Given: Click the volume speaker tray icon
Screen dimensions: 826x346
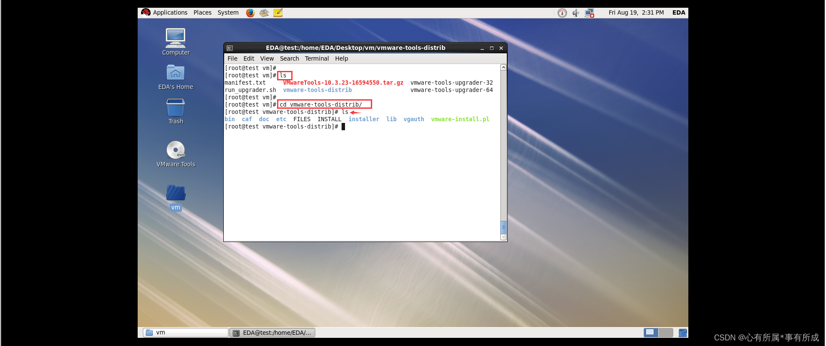Looking at the screenshot, I should pos(576,13).
